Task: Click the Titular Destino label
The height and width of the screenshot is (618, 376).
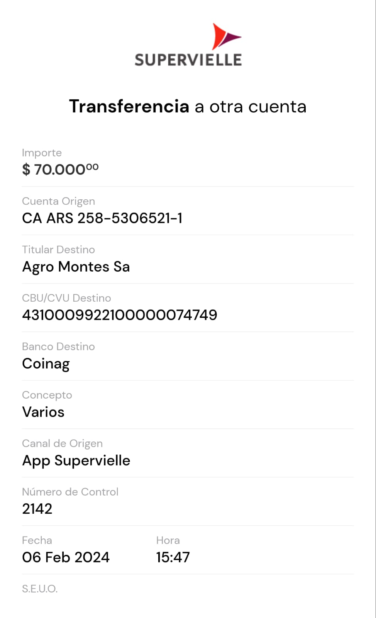Action: coord(58,250)
